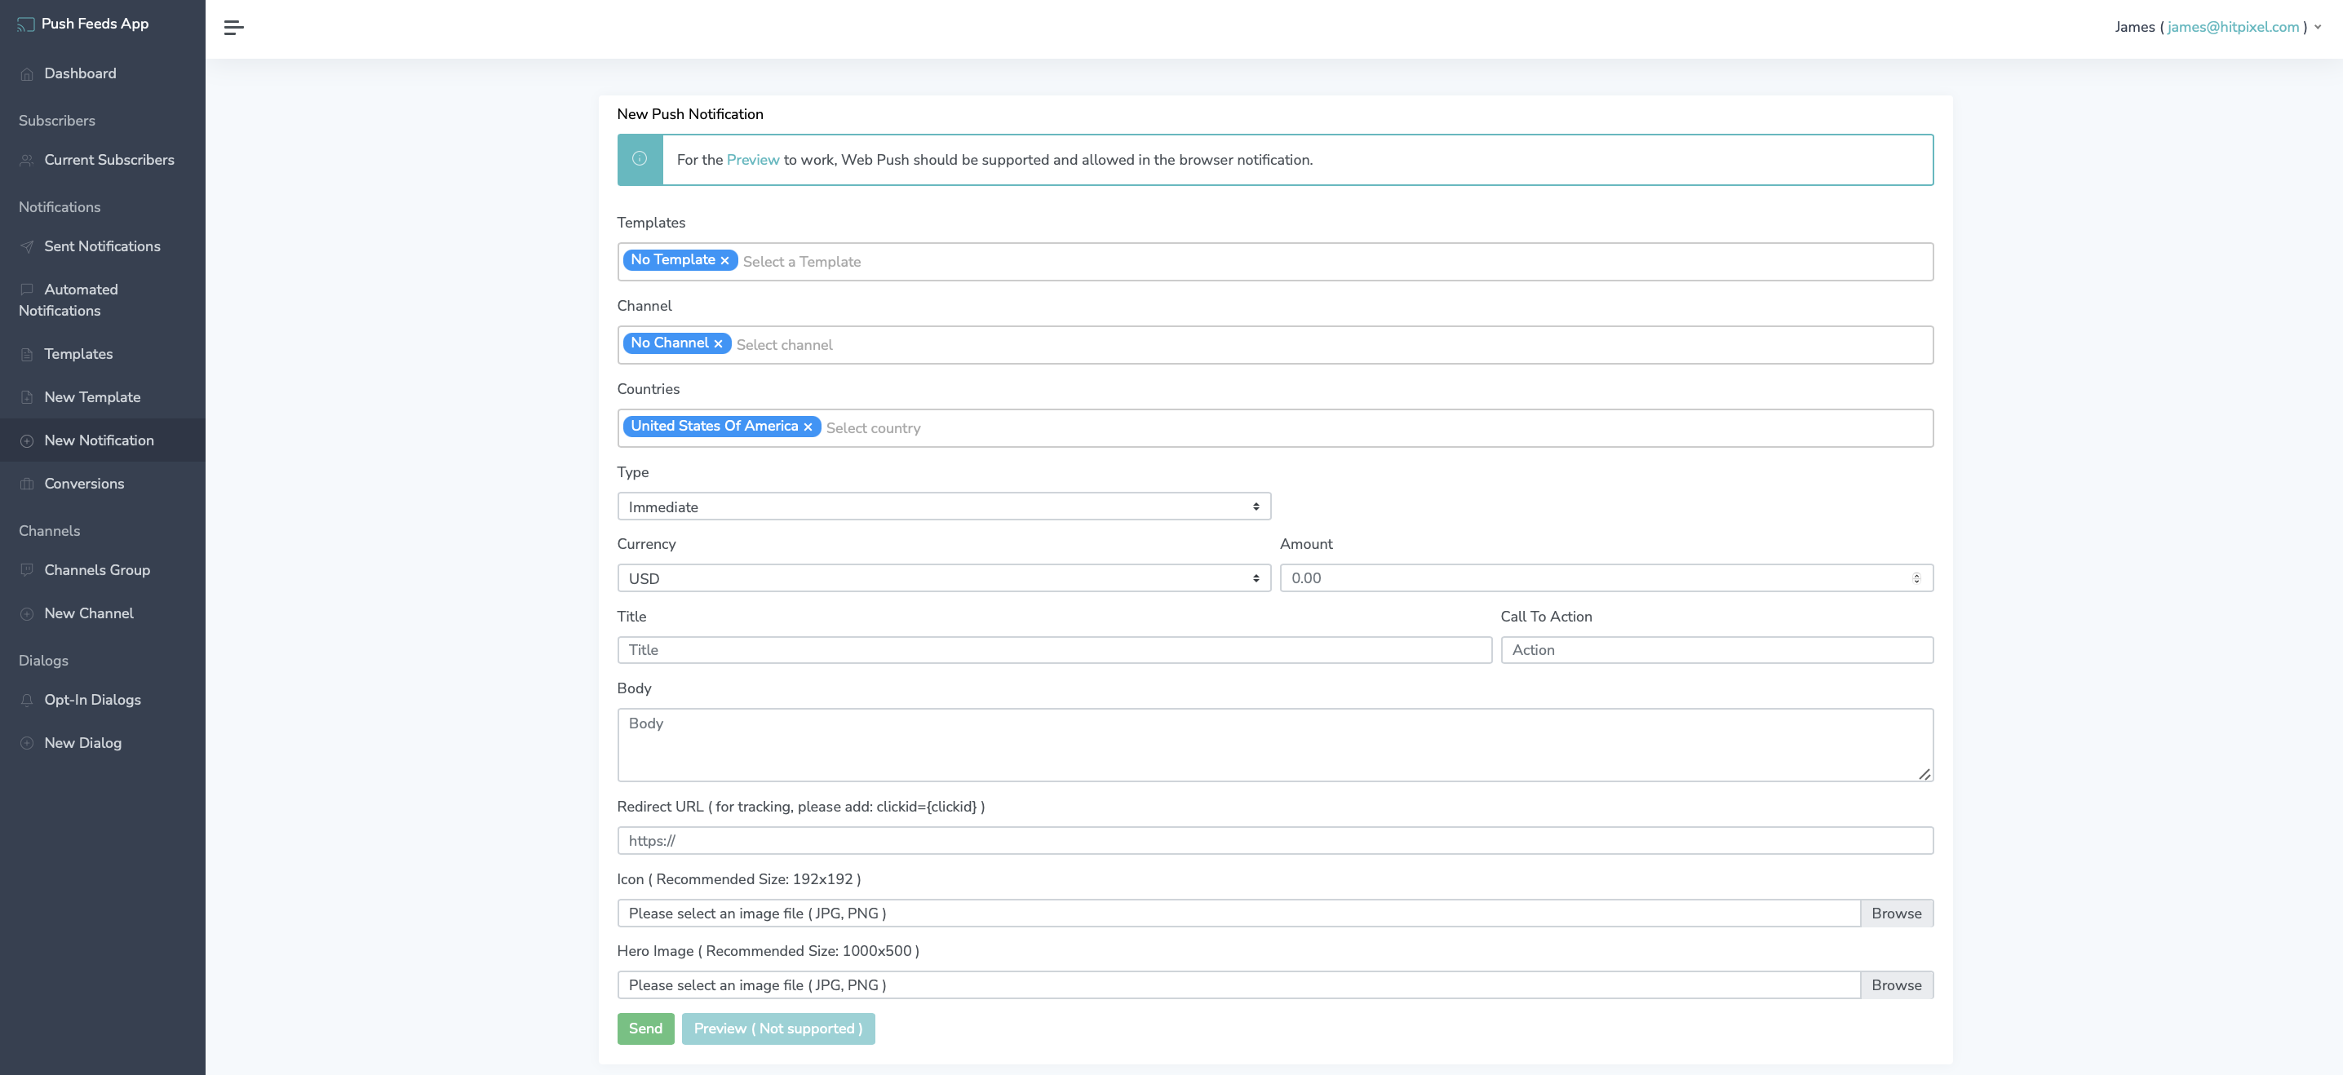Open the hamburger menu at top left

tap(233, 27)
